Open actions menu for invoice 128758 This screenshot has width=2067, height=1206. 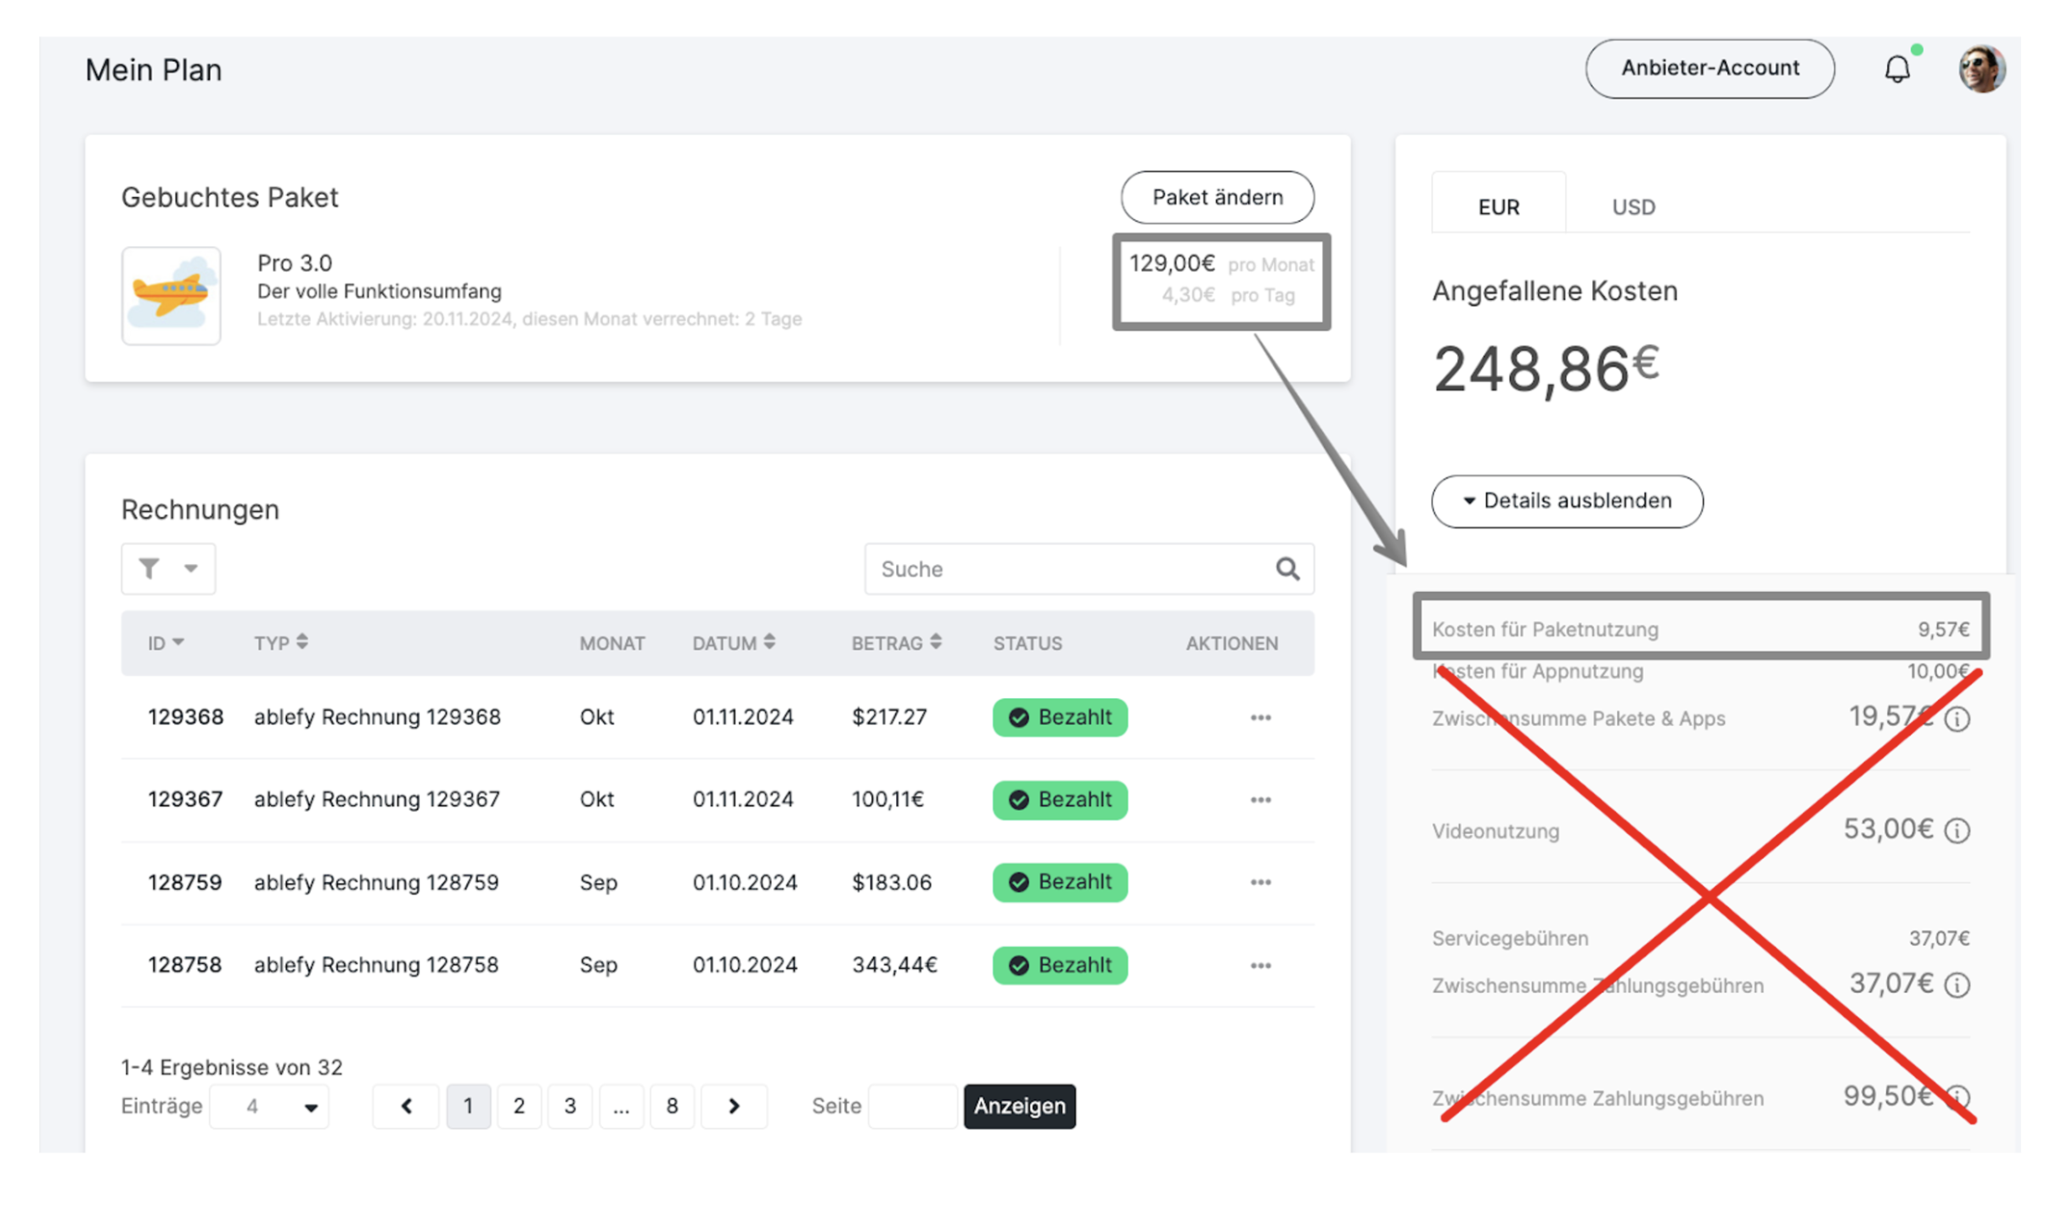pyautogui.click(x=1260, y=966)
